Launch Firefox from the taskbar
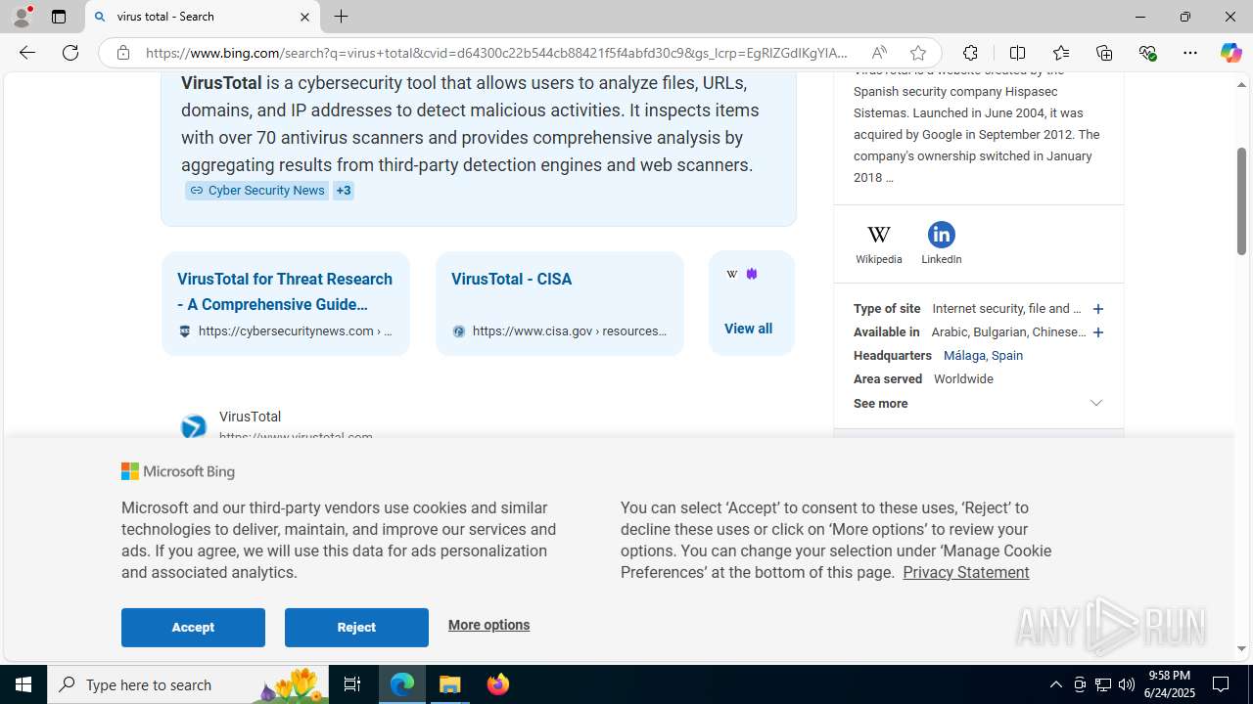The width and height of the screenshot is (1253, 704). (x=498, y=684)
